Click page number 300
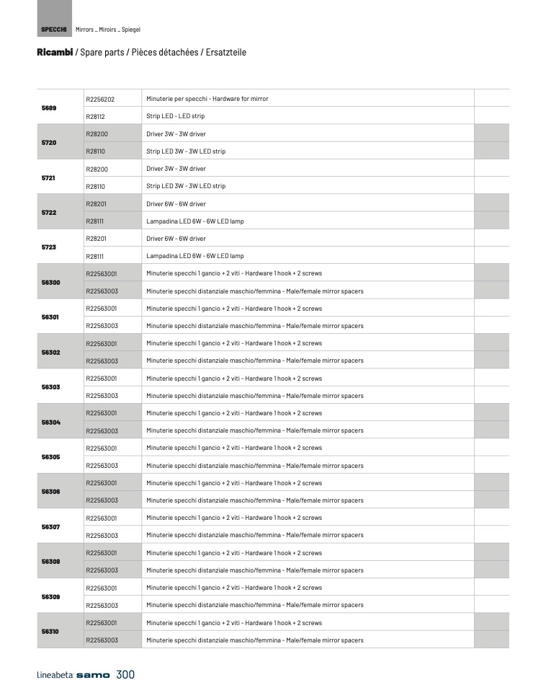This screenshot has width=546, height=698. (125, 675)
